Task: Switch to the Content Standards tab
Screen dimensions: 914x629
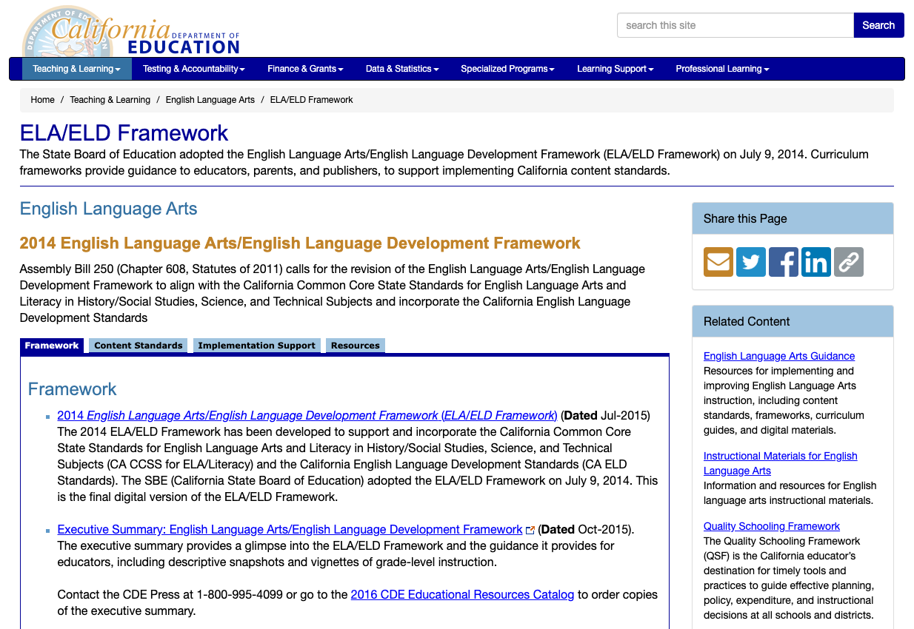Action: 138,345
